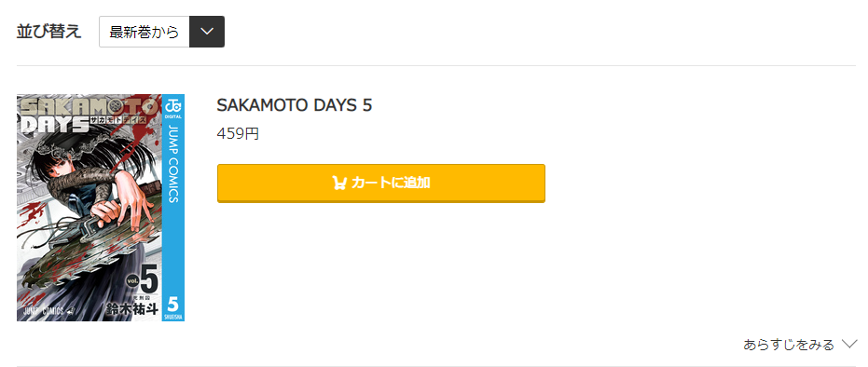Open the SAKAMOTO DAYS 5 title link
The image size is (868, 367).
294,105
